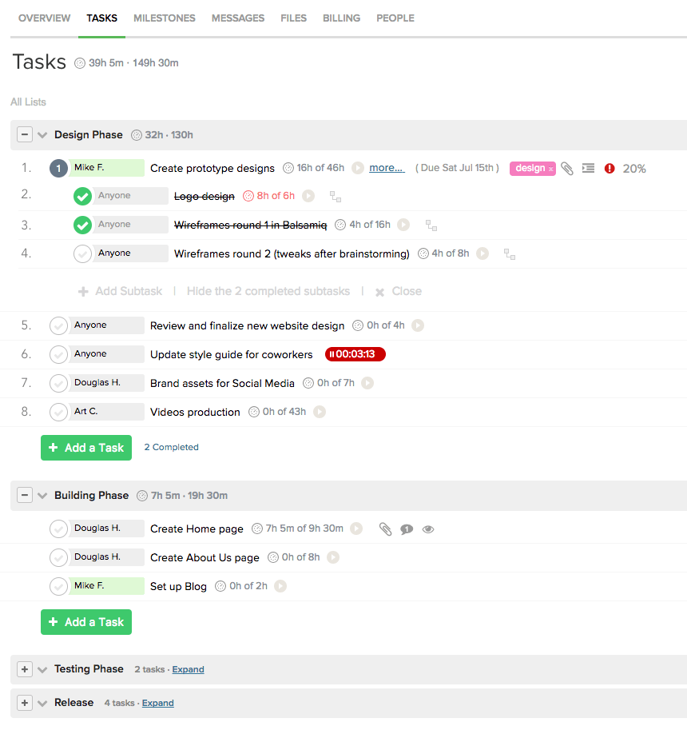Click the red alert icon beside 20%

coord(610,169)
